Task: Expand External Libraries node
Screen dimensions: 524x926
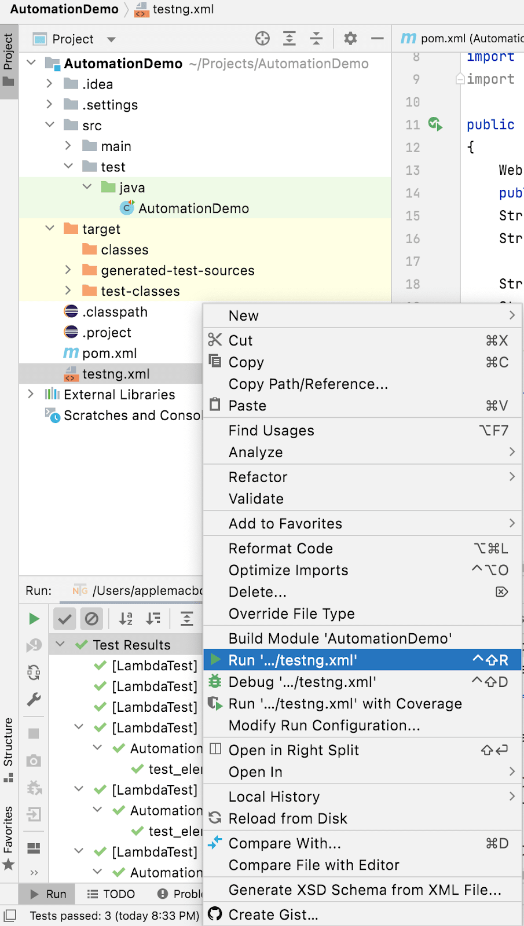Action: 31,394
